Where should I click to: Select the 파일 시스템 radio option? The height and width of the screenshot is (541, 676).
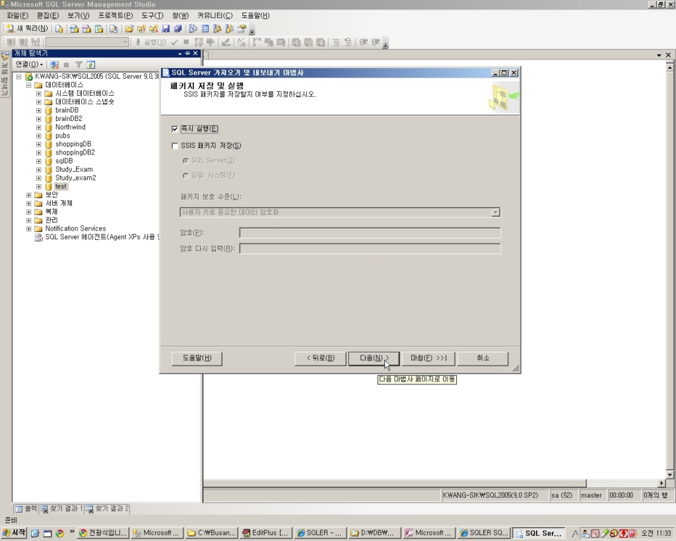tap(186, 175)
